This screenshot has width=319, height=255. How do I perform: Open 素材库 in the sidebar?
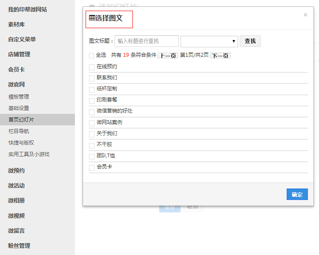17,24
